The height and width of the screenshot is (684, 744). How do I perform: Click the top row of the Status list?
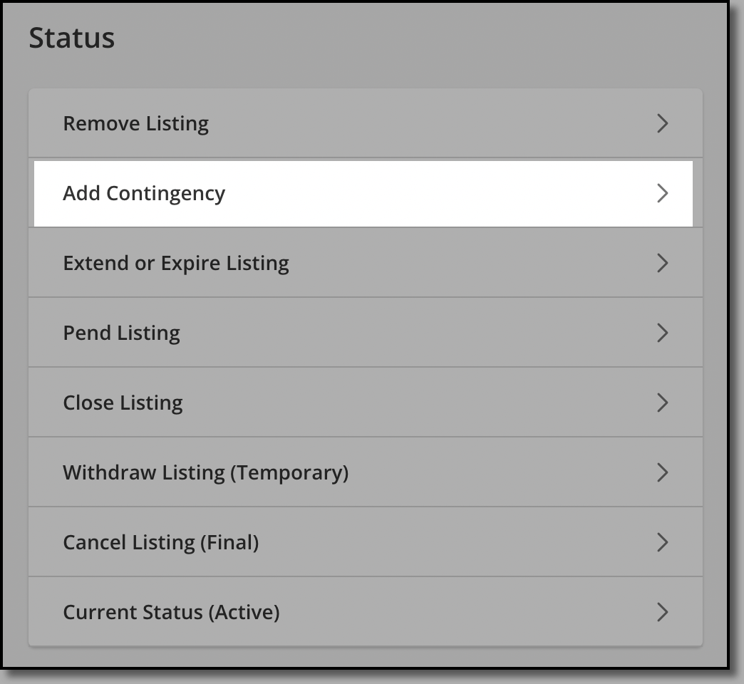(x=366, y=123)
